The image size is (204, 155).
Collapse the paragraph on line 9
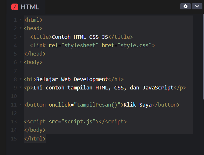[x=20, y=88]
